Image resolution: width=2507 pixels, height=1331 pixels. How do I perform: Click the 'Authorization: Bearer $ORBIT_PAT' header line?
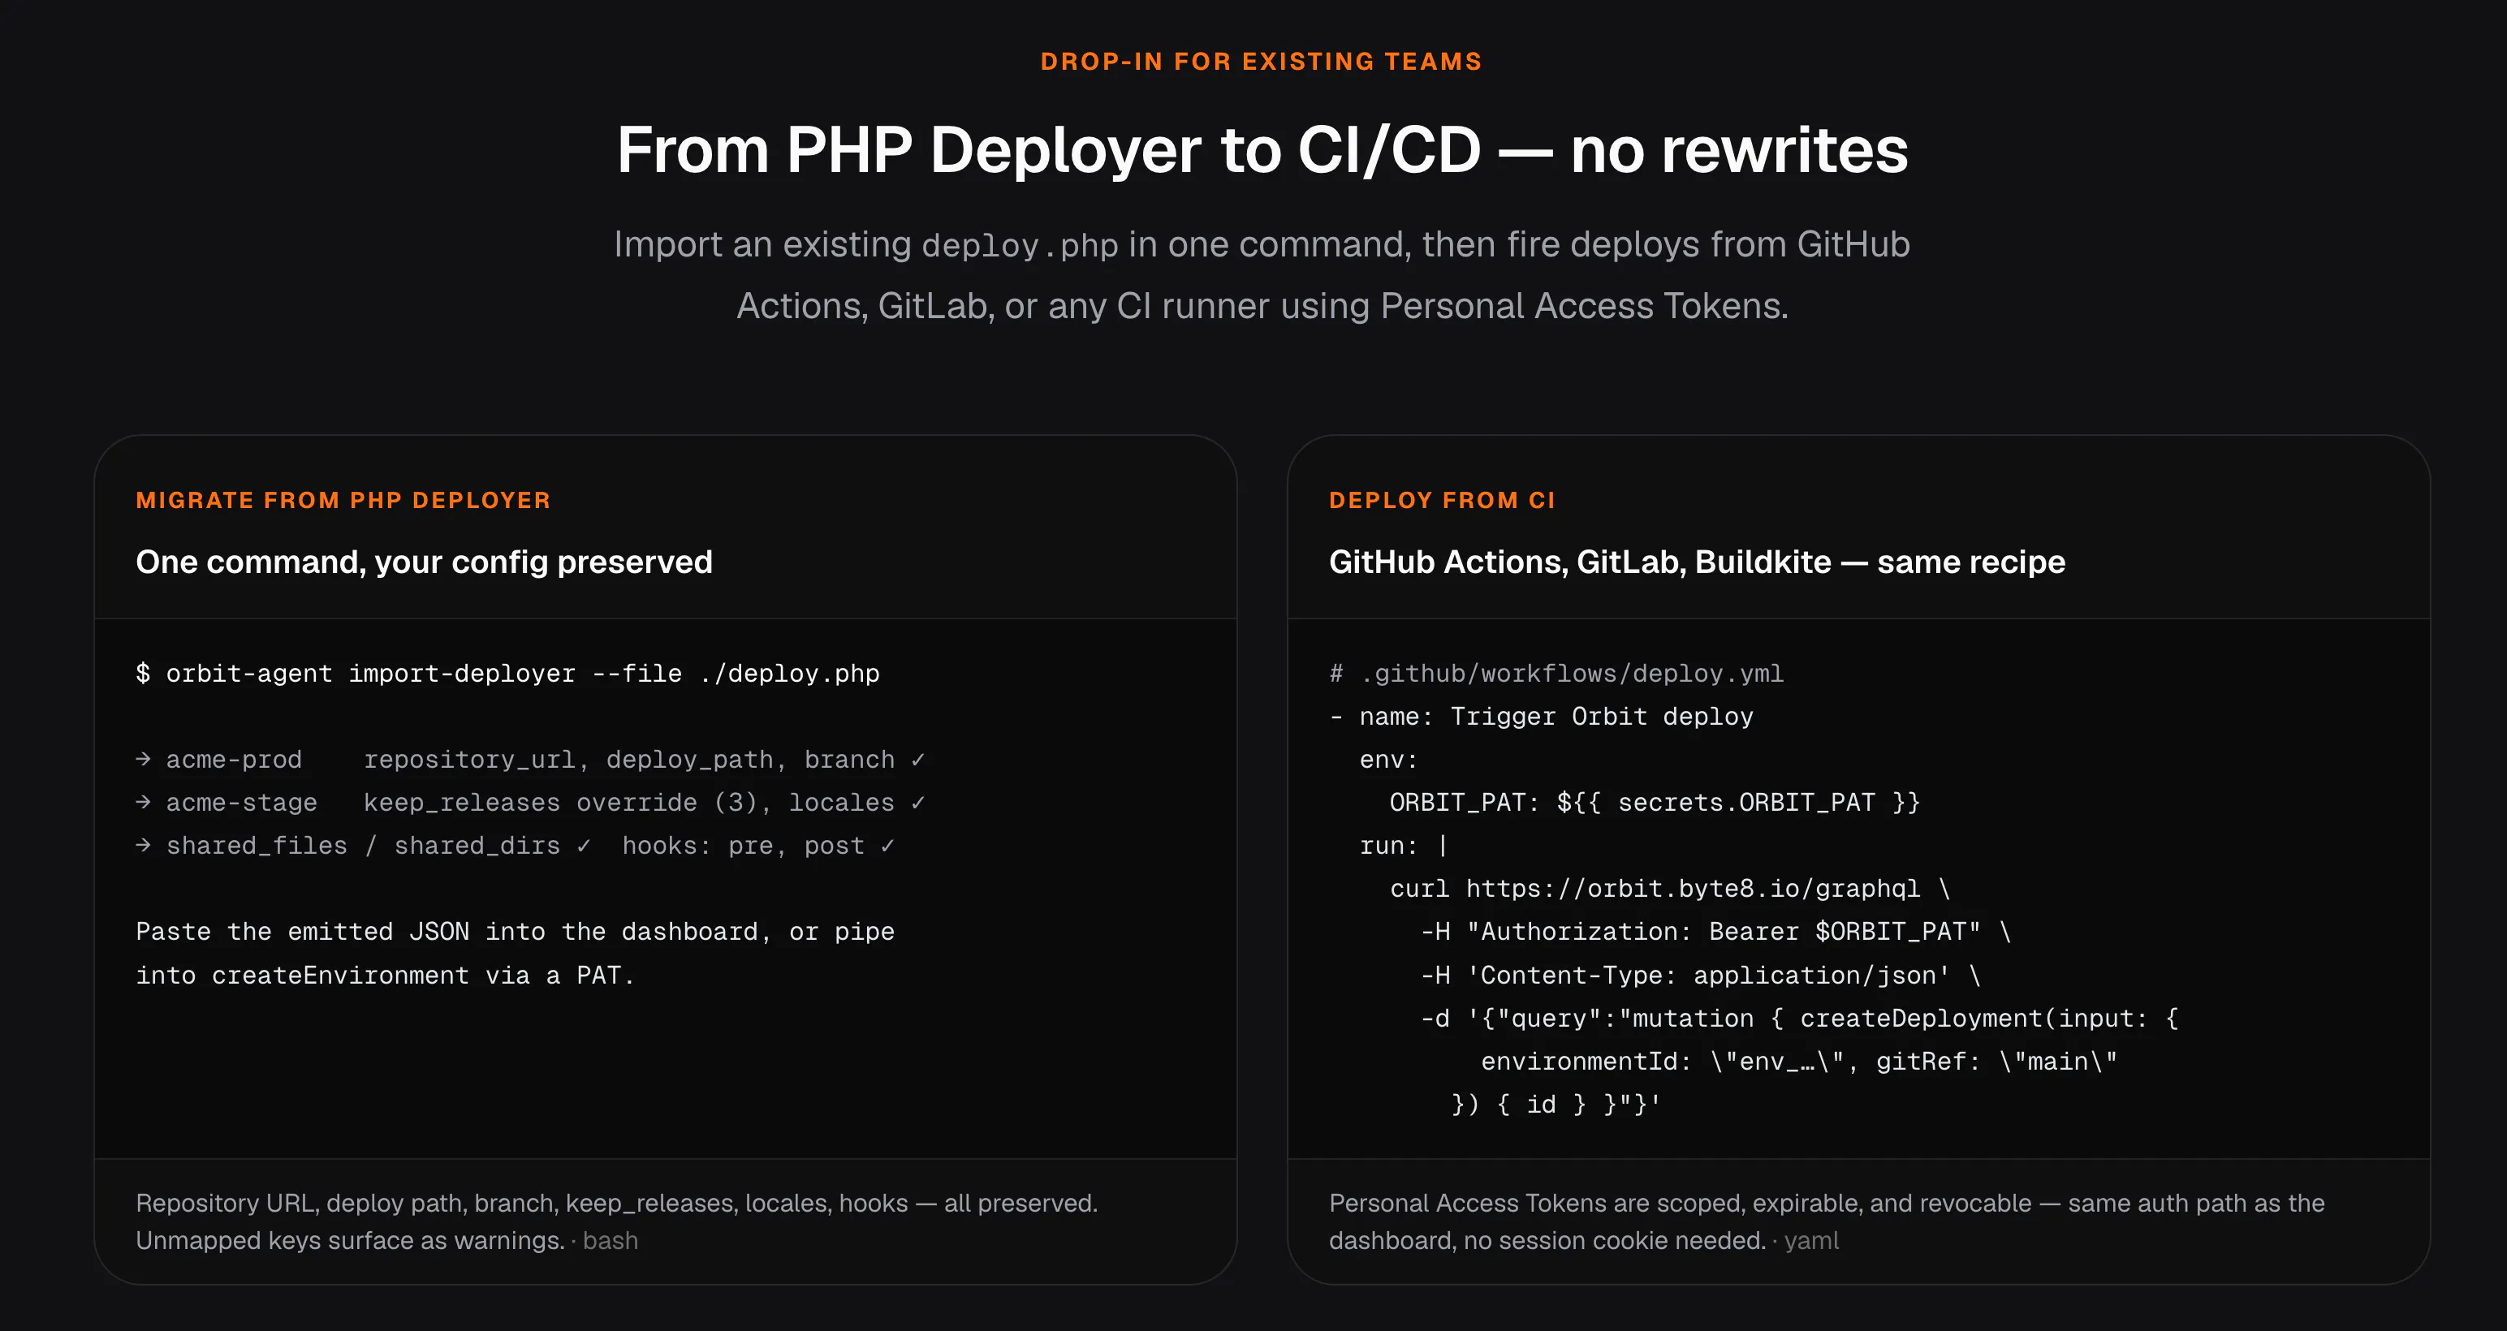point(1715,932)
